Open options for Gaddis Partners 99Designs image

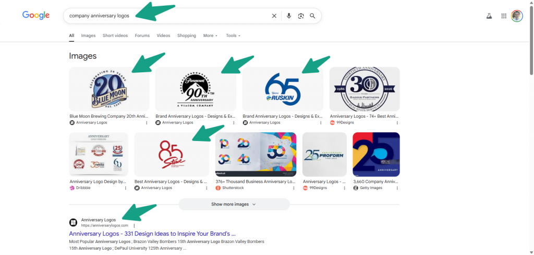pyautogui.click(x=397, y=122)
